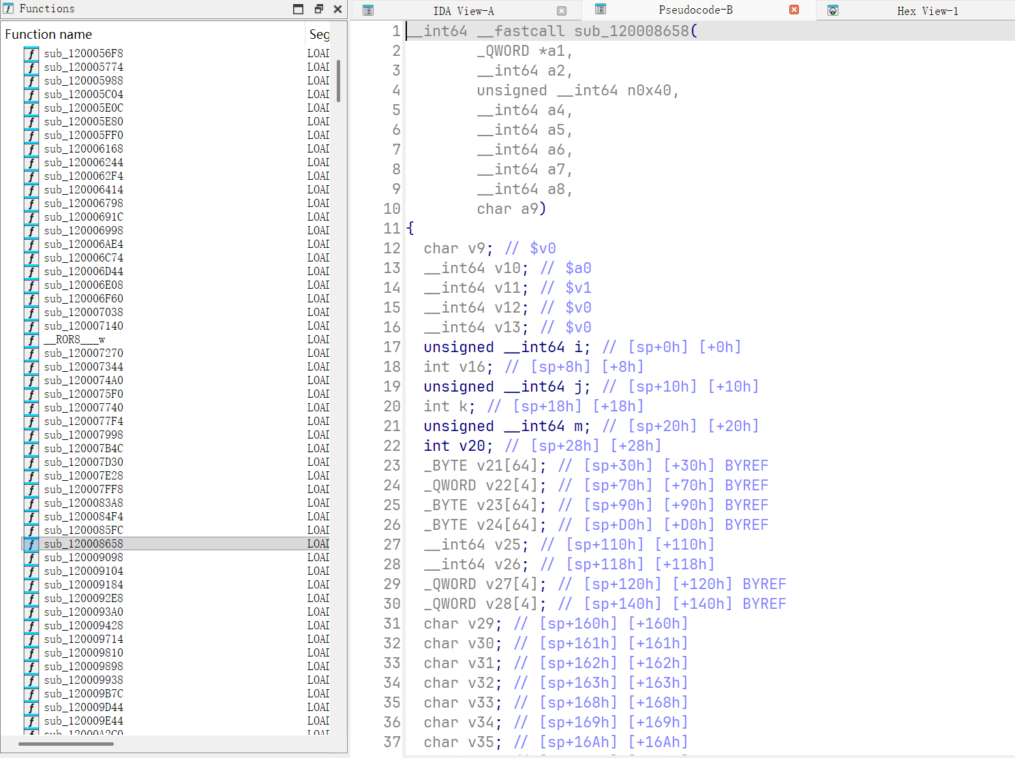
Task: Close the Pseudocode-B tab
Action: point(793,10)
